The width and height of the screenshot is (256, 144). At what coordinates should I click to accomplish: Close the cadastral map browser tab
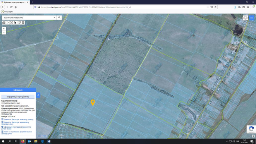[27, 2]
